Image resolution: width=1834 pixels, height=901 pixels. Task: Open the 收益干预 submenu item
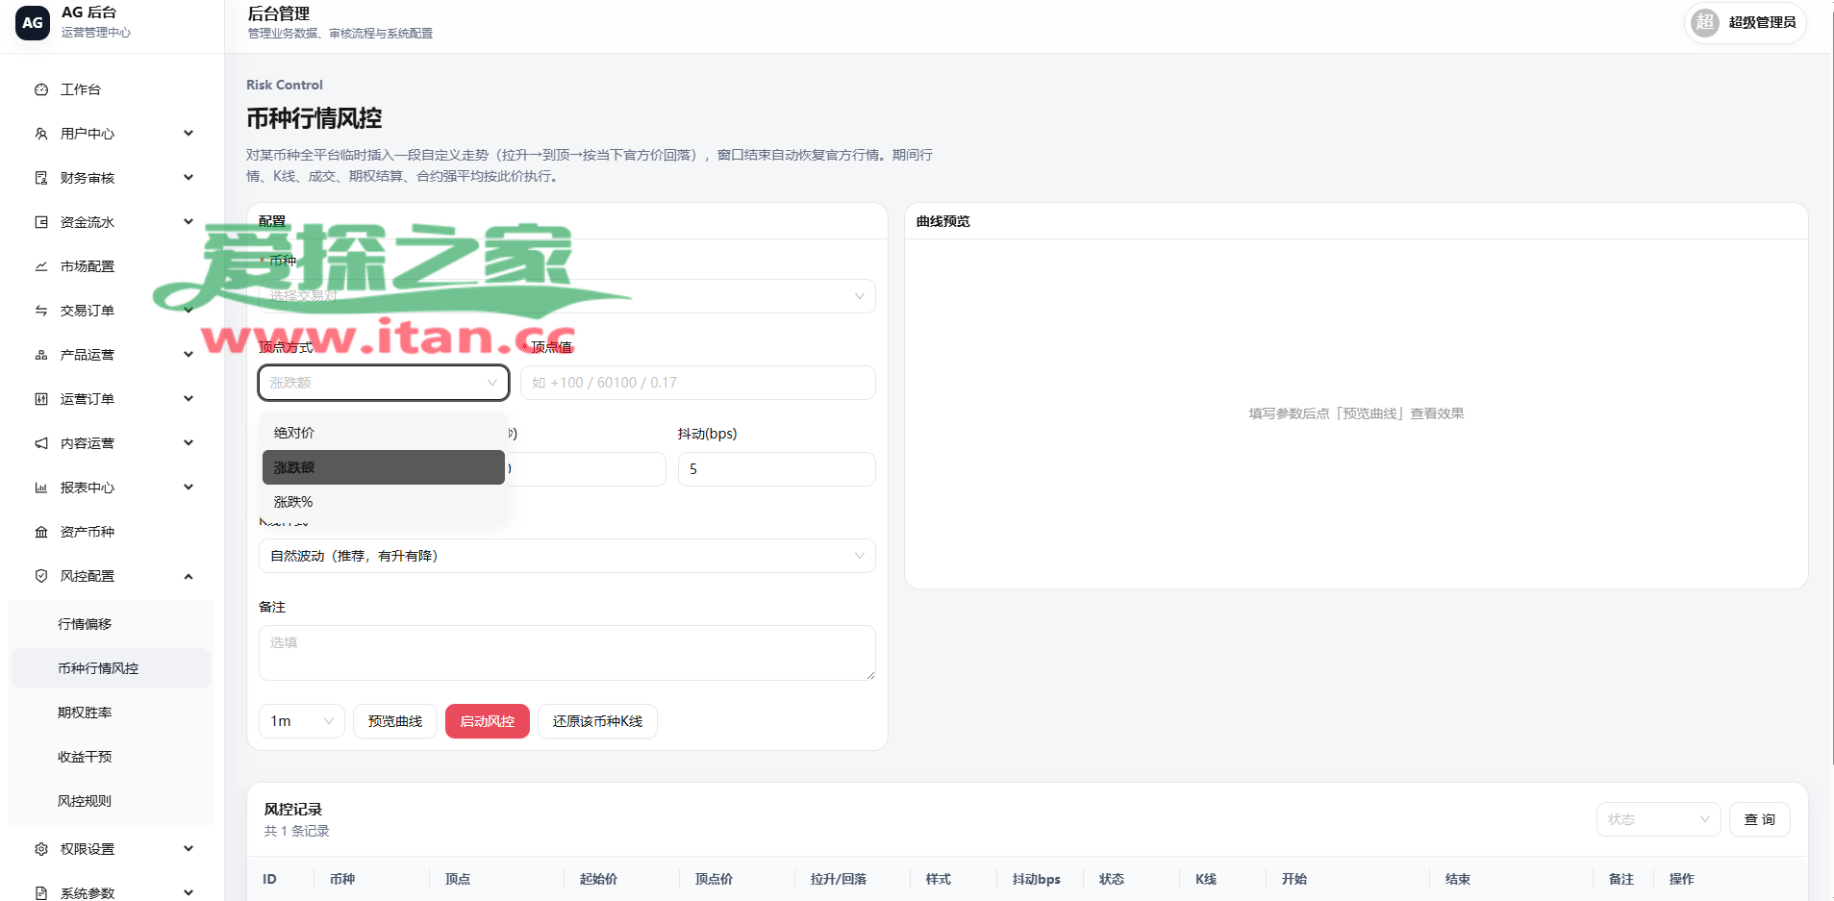(x=111, y=757)
